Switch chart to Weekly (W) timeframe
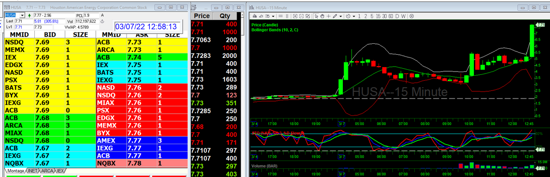Screen dimensions: 550x177 tap(403, 16)
